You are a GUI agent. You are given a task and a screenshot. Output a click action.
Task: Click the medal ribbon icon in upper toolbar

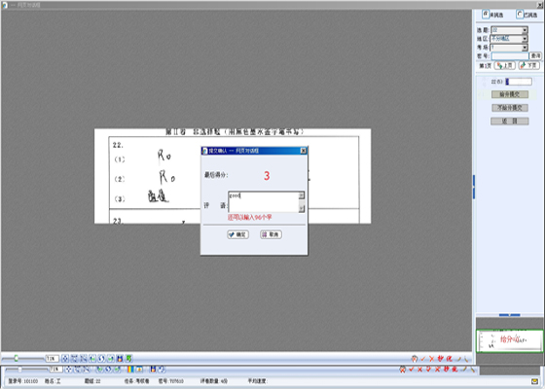(120, 359)
